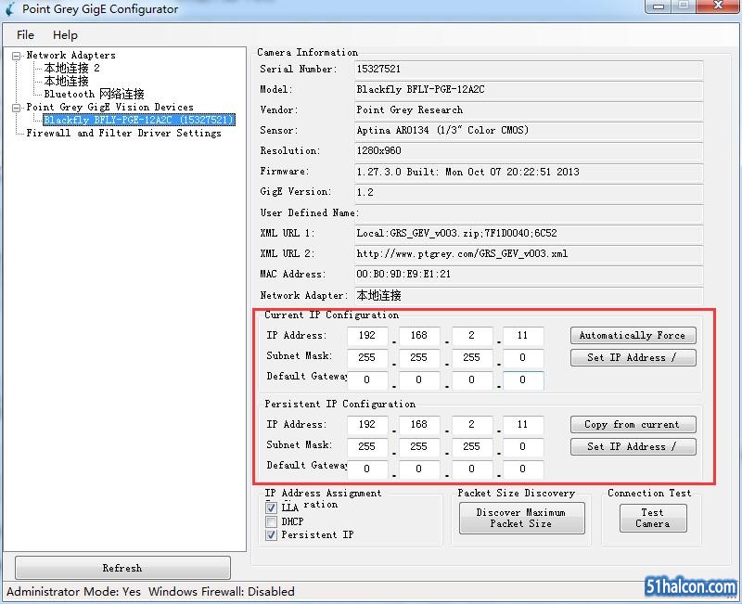Collapse Point Grey GigE Vision Devices node

16,108
